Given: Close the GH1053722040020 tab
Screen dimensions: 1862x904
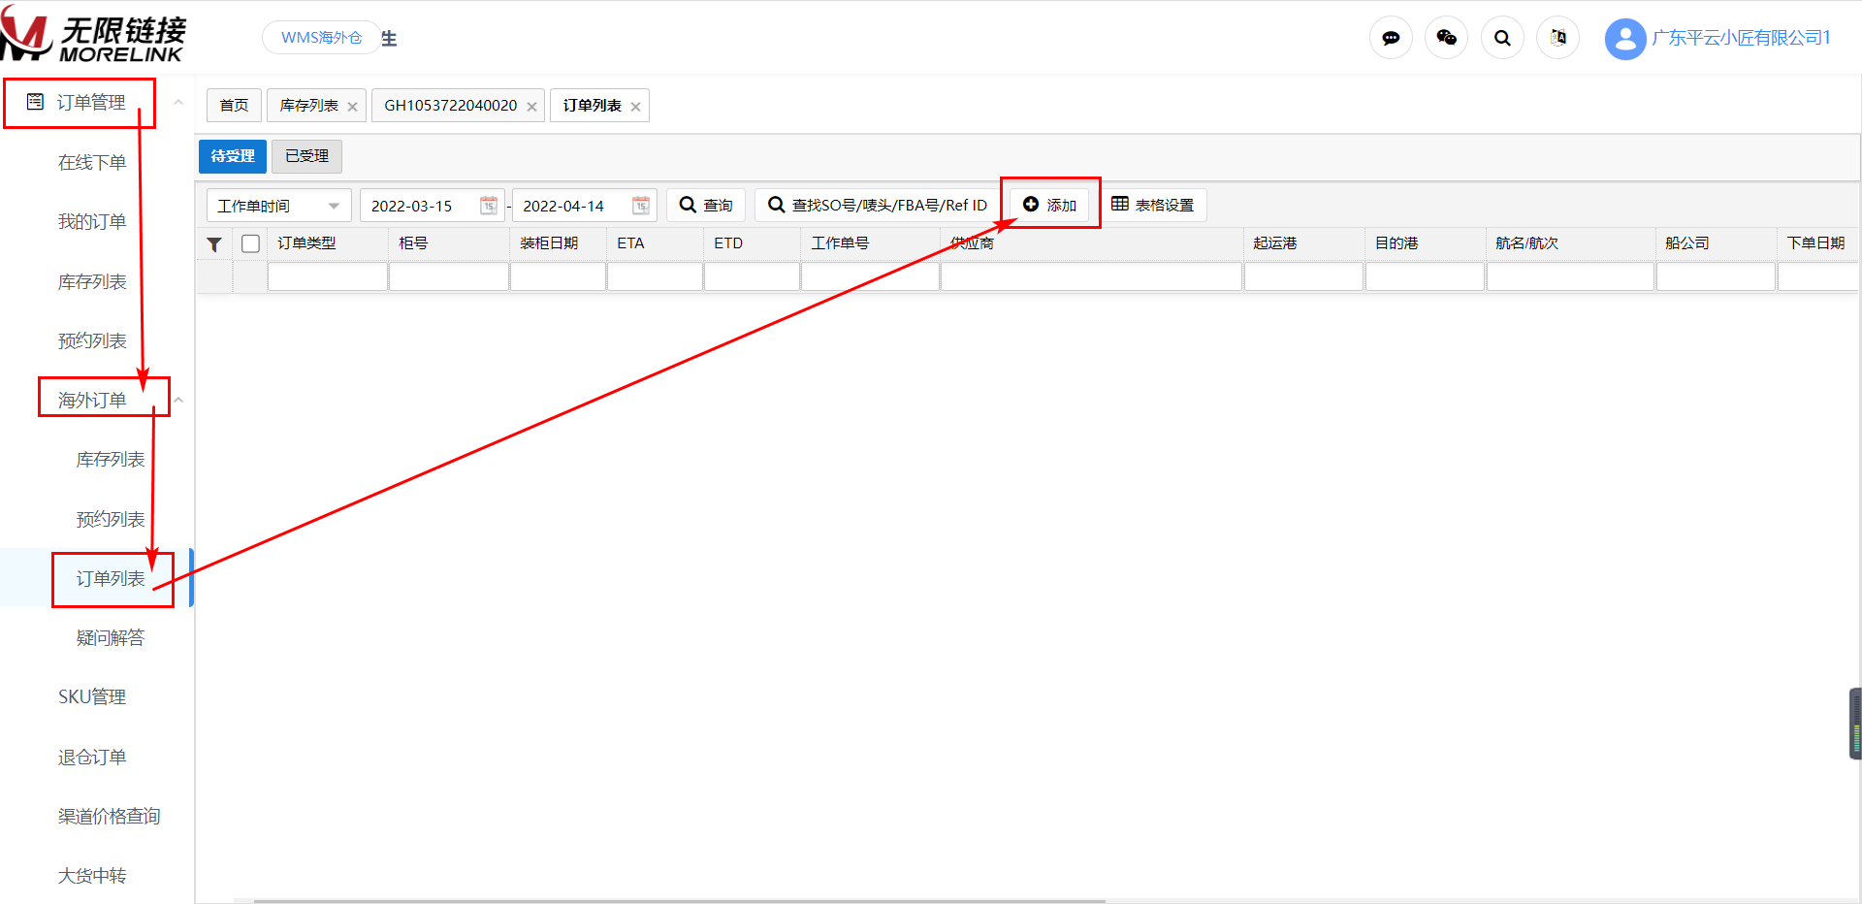Looking at the screenshot, I should [x=531, y=107].
